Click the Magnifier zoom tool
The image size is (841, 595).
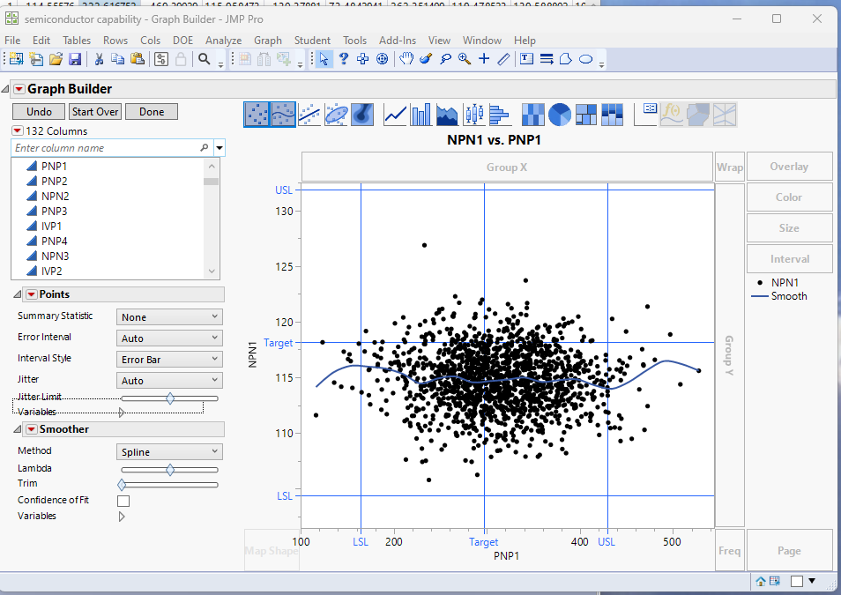pyautogui.click(x=464, y=59)
